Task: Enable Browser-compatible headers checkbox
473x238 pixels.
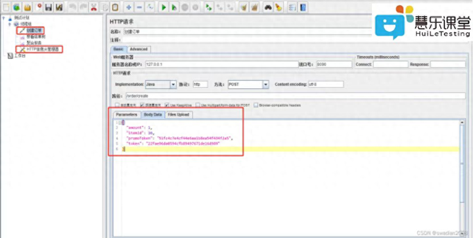Action: click(x=256, y=105)
